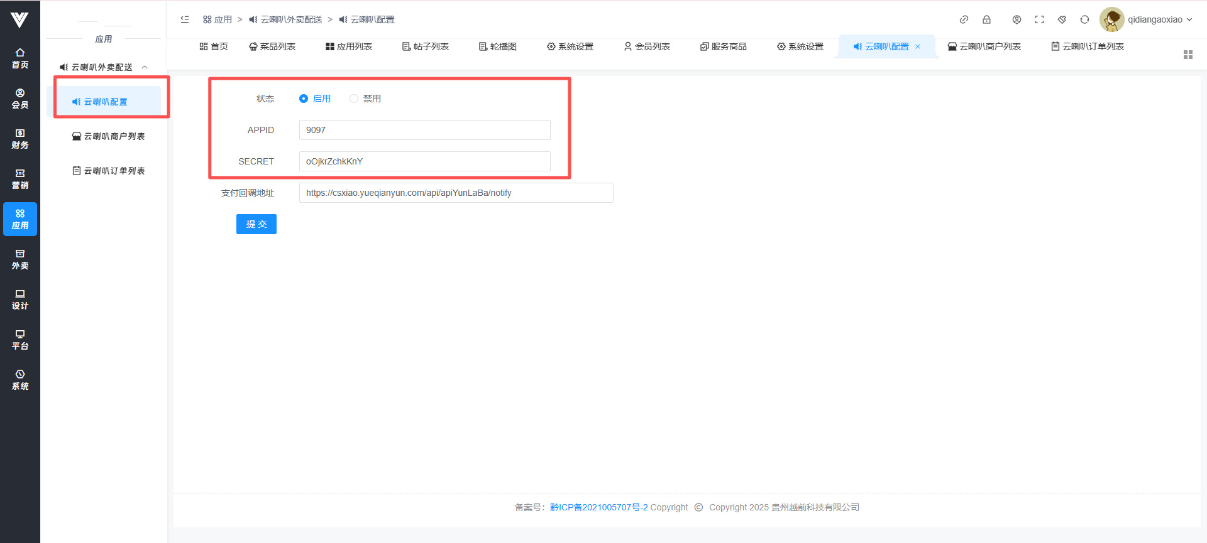This screenshot has width=1207, height=543.
Task: Click the lock screen icon
Action: click(986, 19)
